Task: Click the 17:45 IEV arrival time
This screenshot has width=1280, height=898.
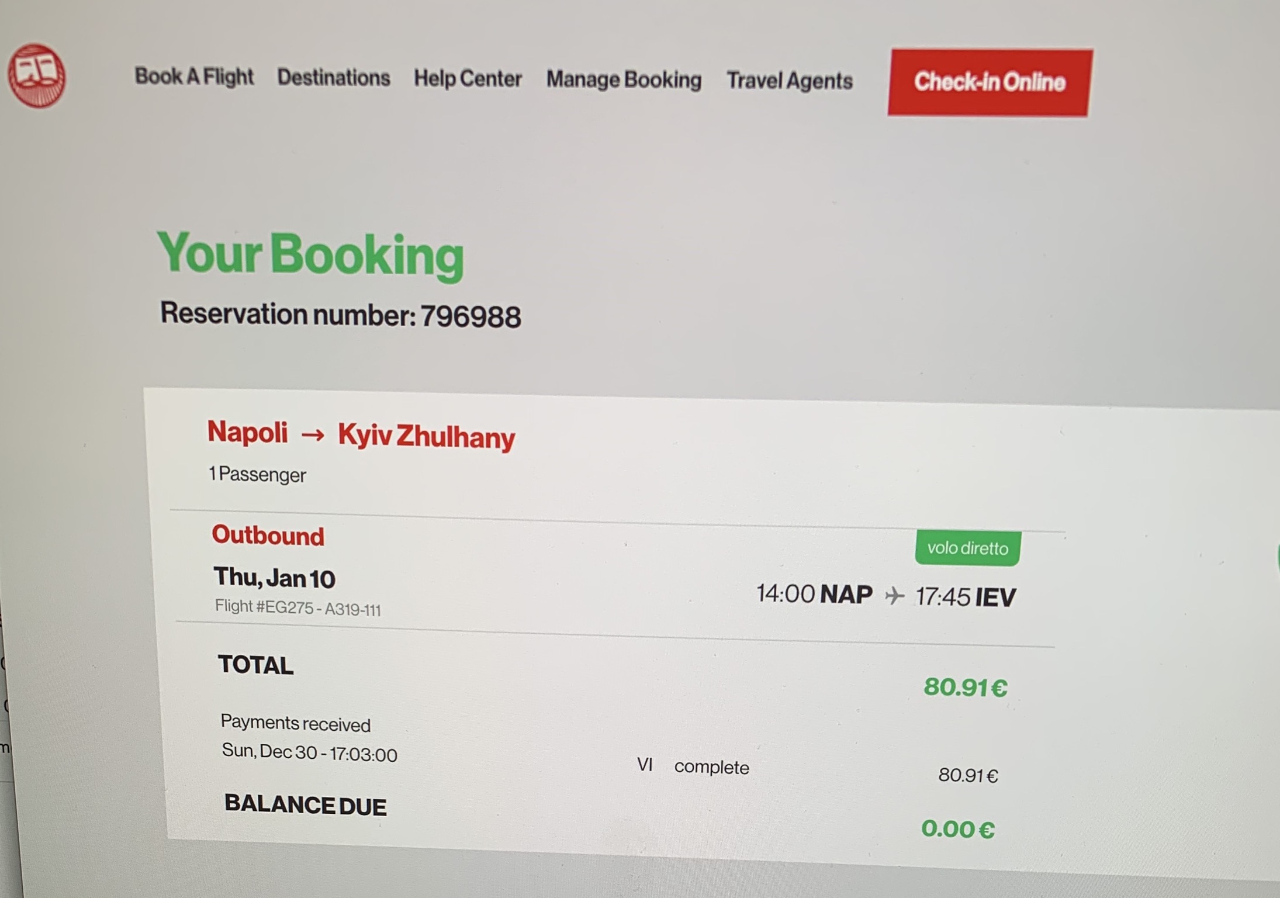Action: point(966,597)
